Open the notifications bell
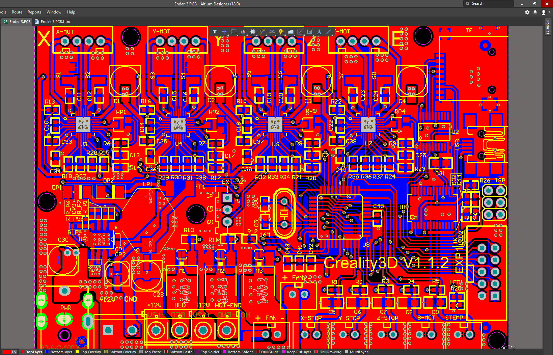This screenshot has height=355, width=553. pyautogui.click(x=535, y=12)
